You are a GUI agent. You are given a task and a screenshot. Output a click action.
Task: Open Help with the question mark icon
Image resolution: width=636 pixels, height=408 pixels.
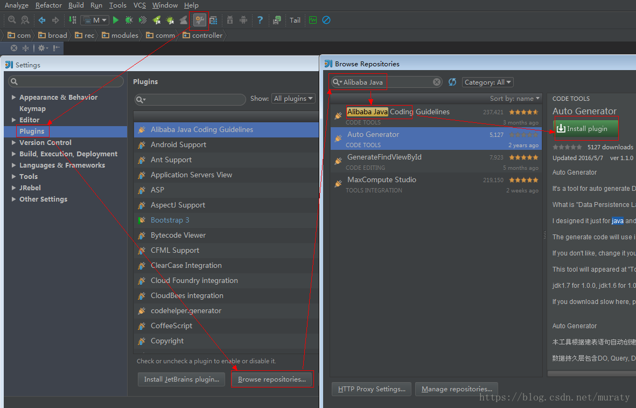pos(260,20)
